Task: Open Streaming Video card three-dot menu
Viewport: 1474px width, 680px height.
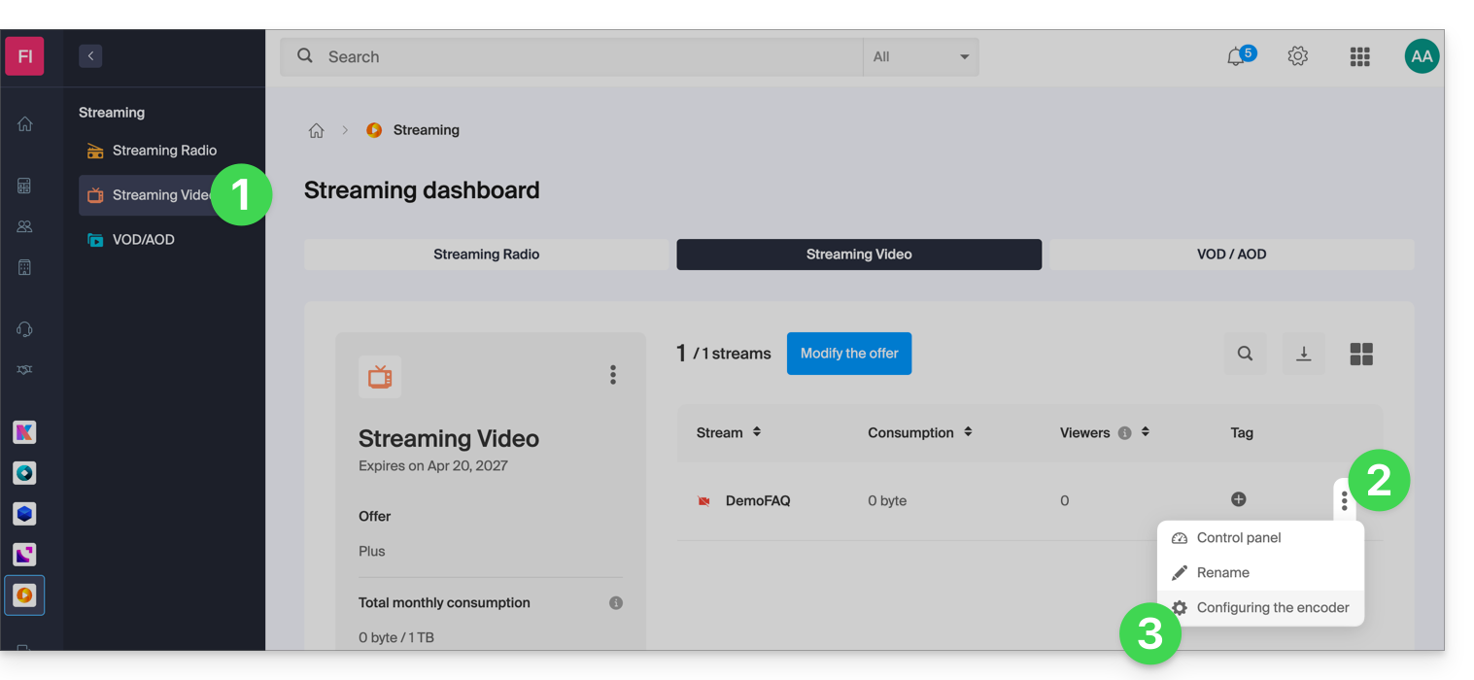Action: coord(612,375)
